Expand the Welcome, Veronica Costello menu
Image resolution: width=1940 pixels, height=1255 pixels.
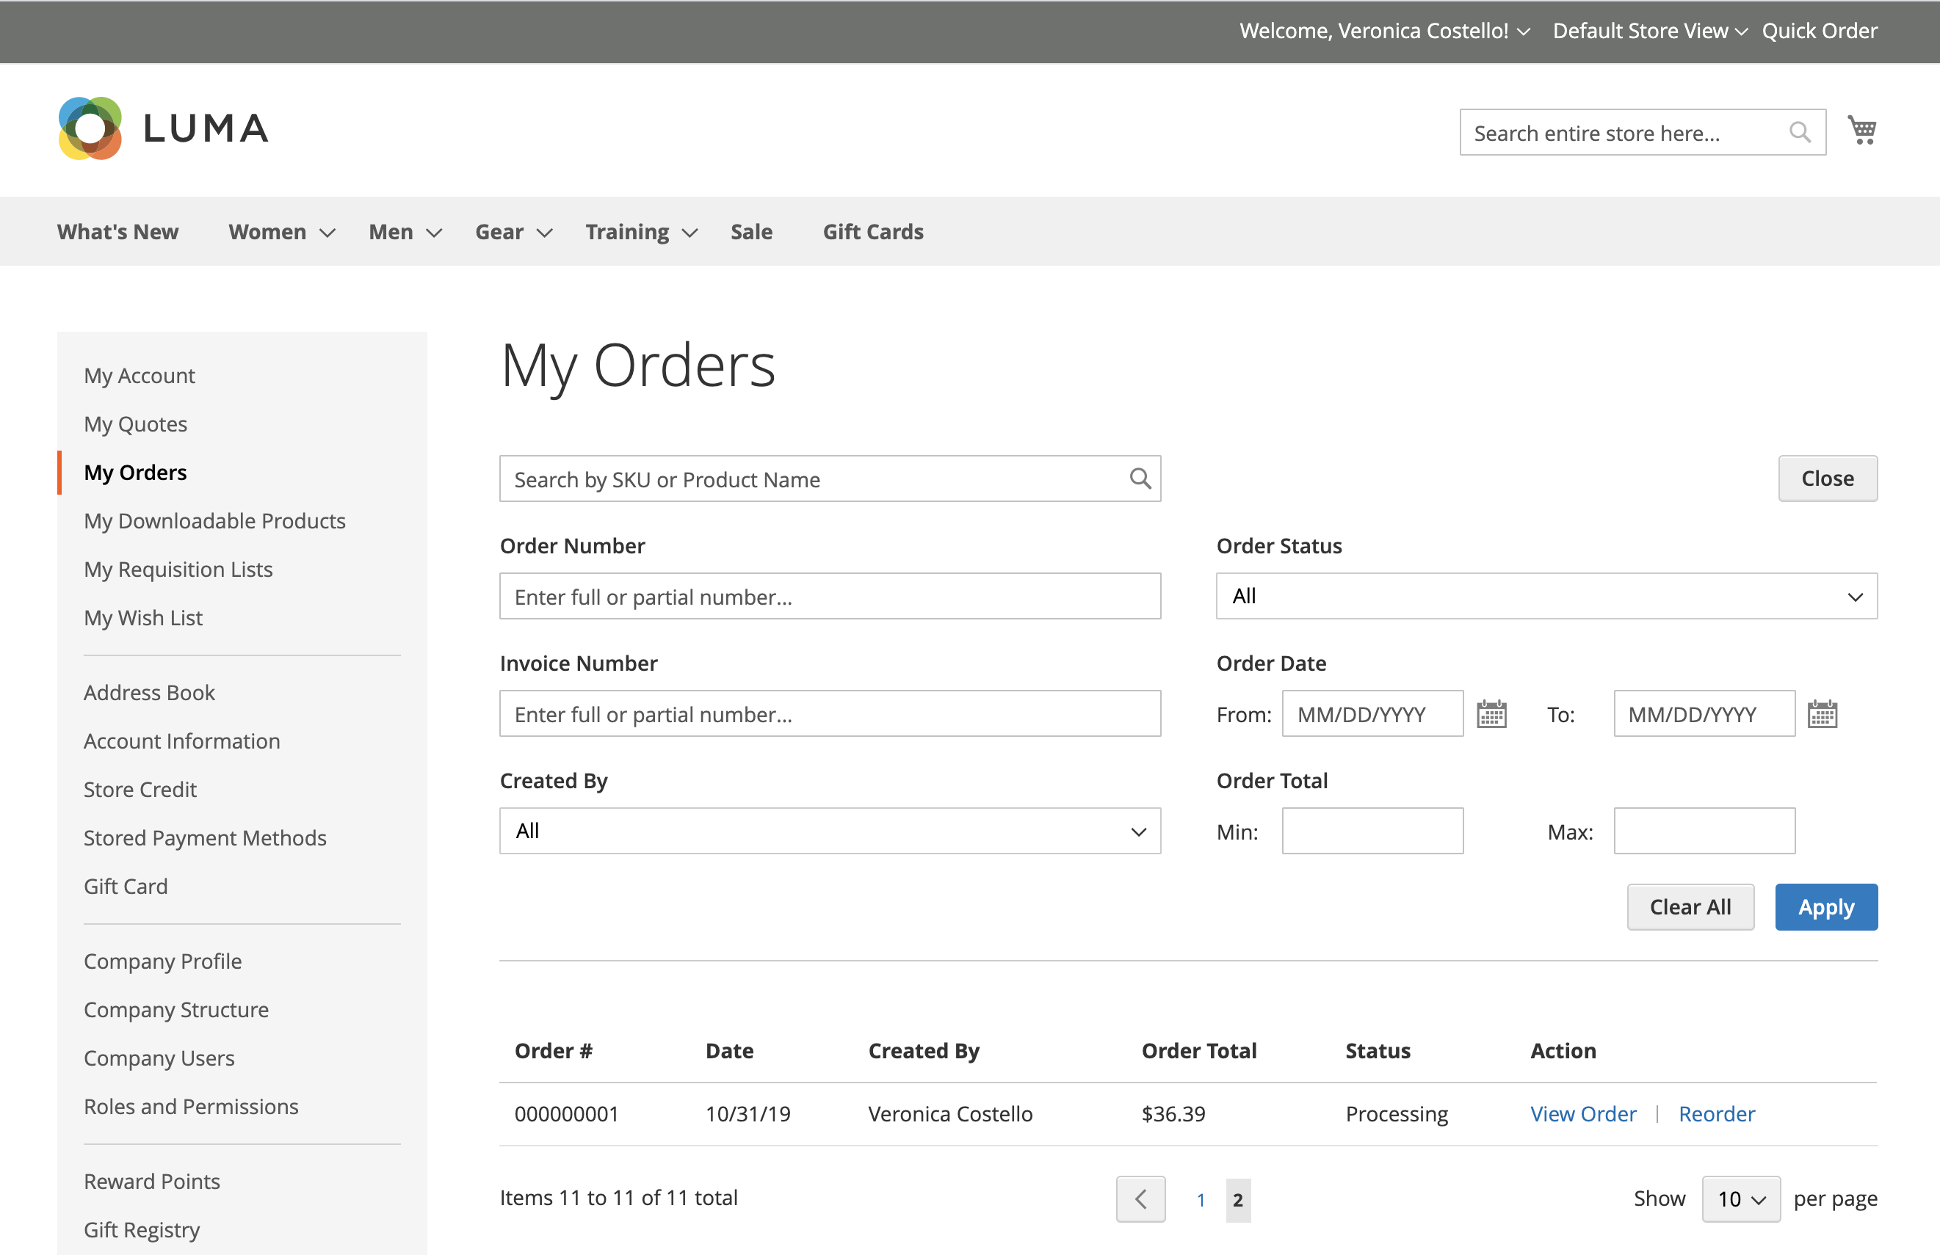(1384, 31)
